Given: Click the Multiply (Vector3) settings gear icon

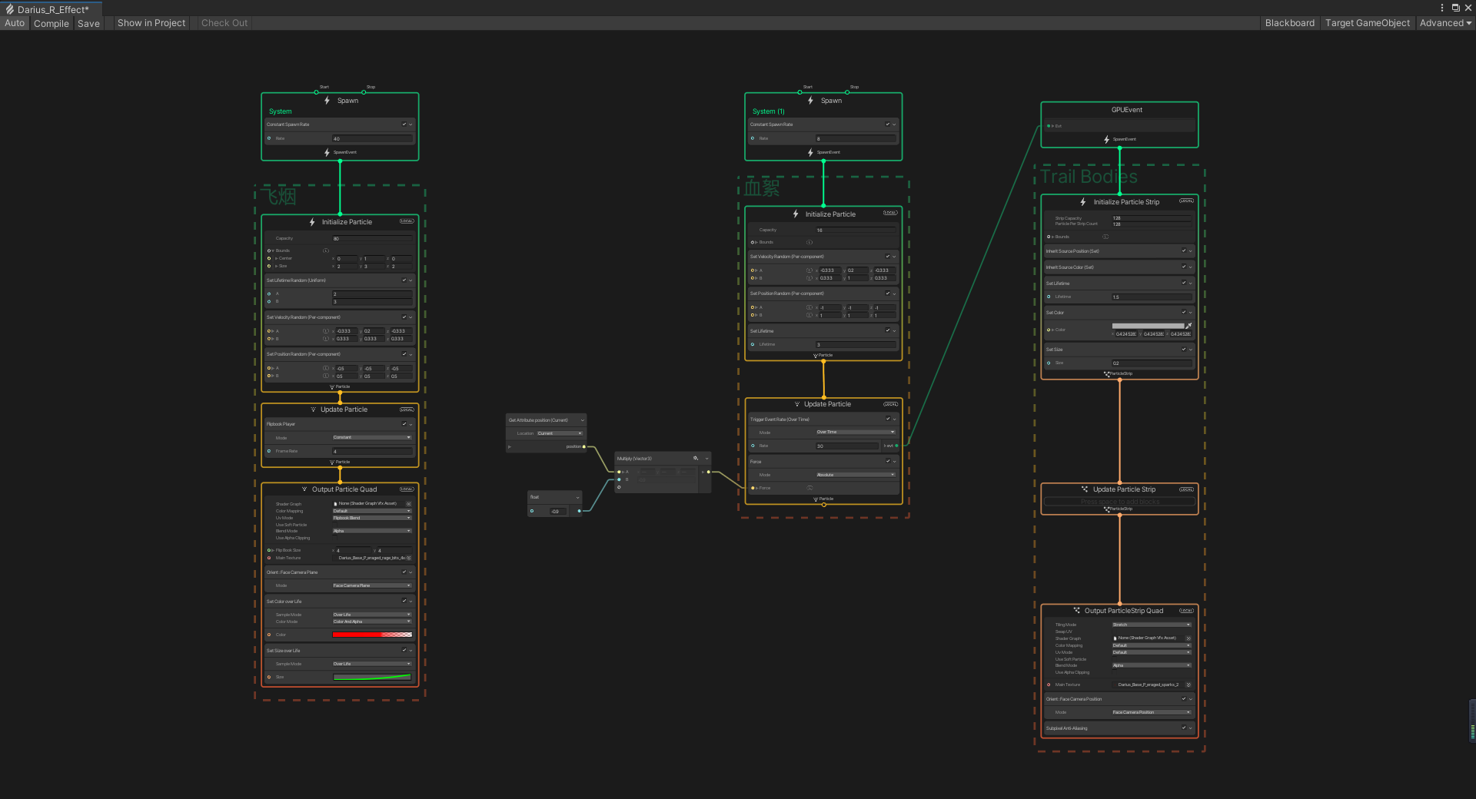Looking at the screenshot, I should point(696,459).
